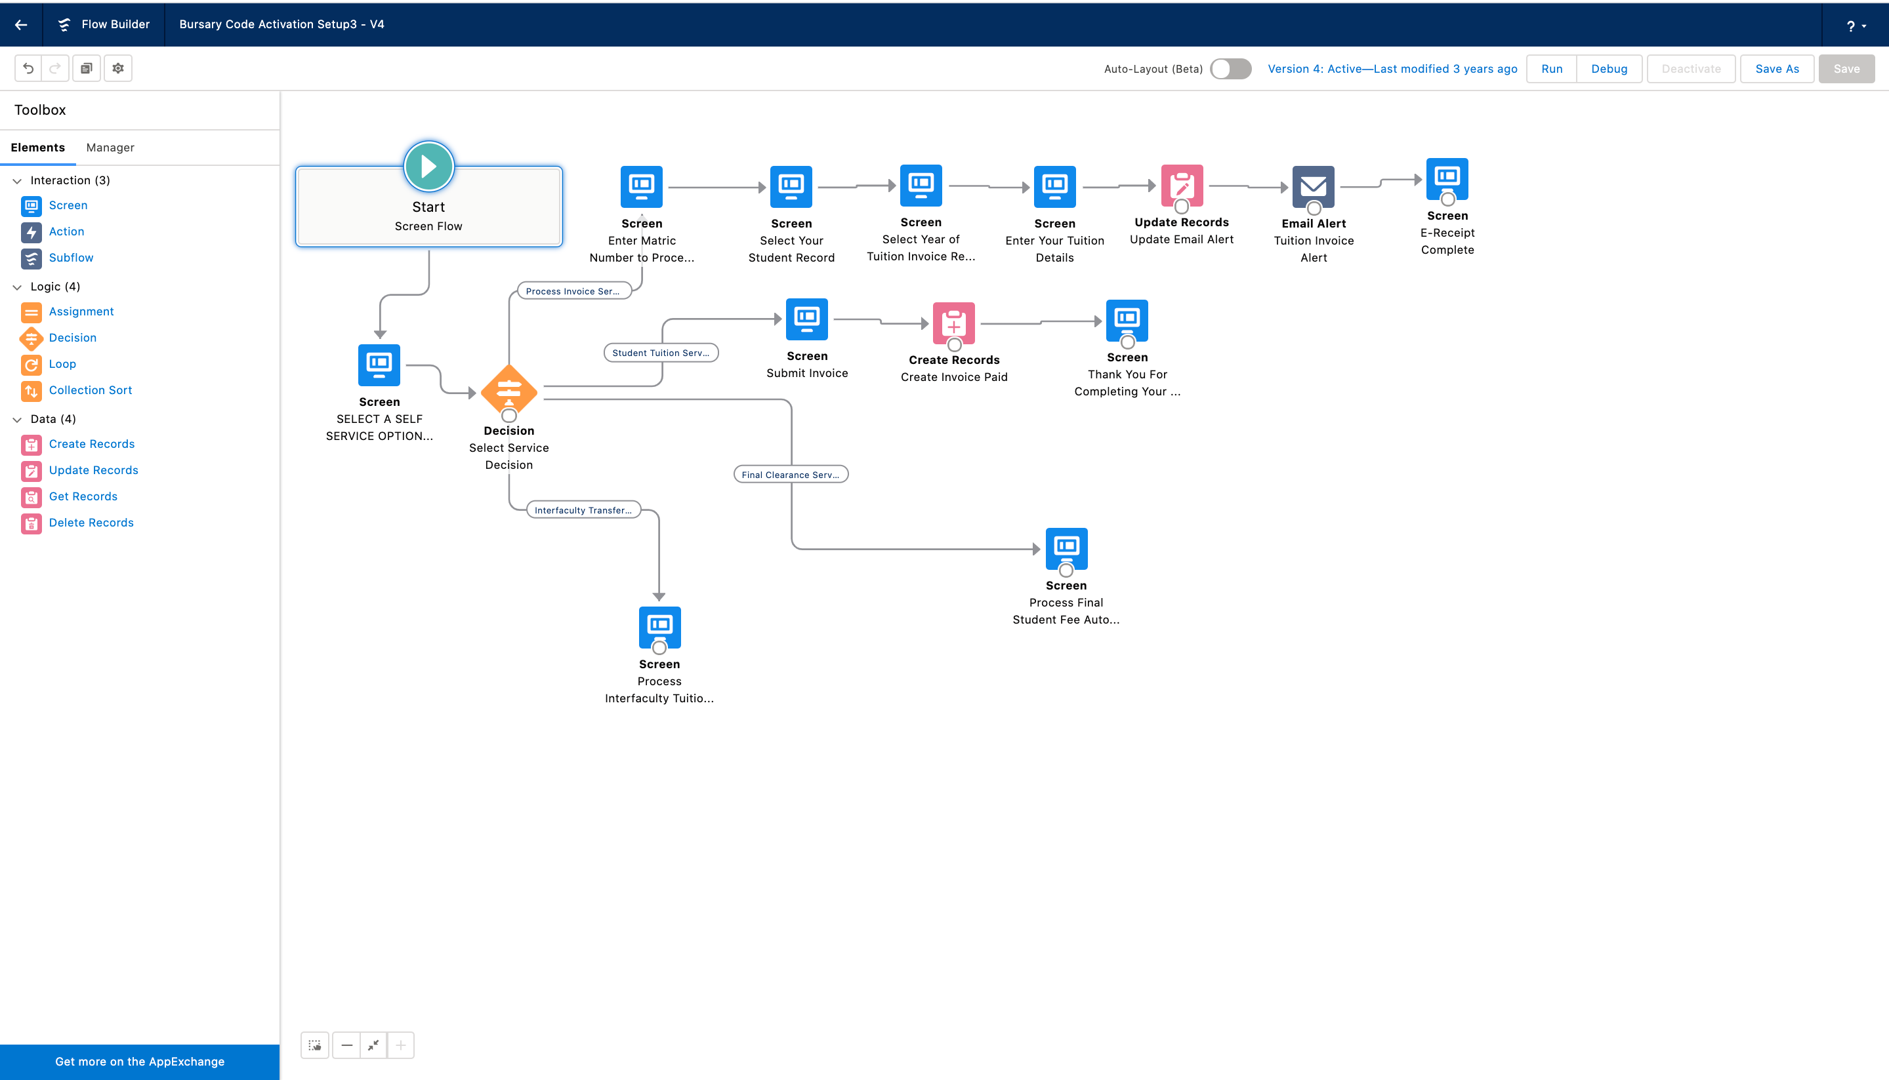The image size is (1889, 1080).
Task: Click the Process Invoice Ser... connector label
Action: 573,290
